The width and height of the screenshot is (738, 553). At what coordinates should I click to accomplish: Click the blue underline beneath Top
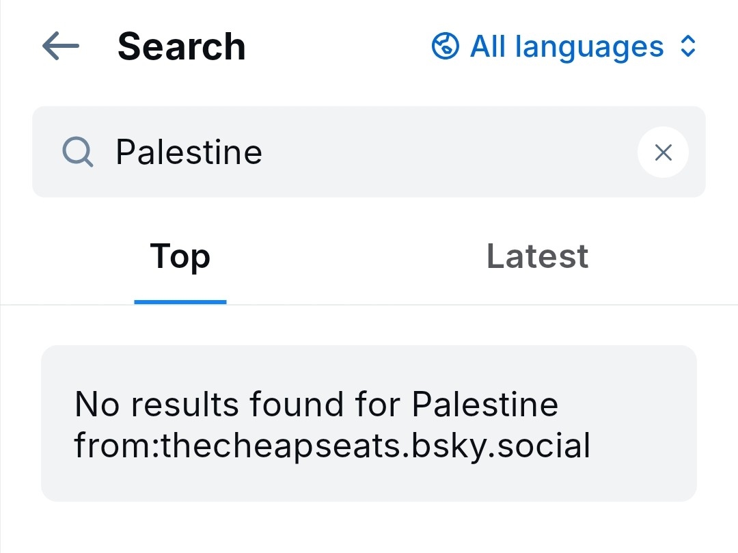coord(180,301)
